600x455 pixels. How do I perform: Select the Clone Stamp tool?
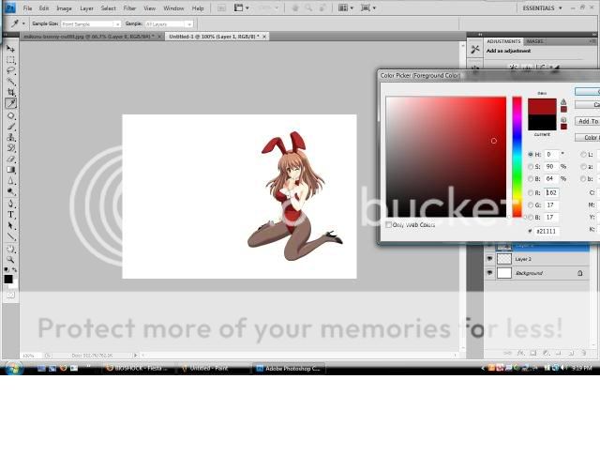10,137
